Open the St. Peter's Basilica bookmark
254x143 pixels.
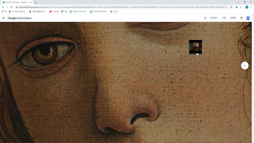(17, 11)
